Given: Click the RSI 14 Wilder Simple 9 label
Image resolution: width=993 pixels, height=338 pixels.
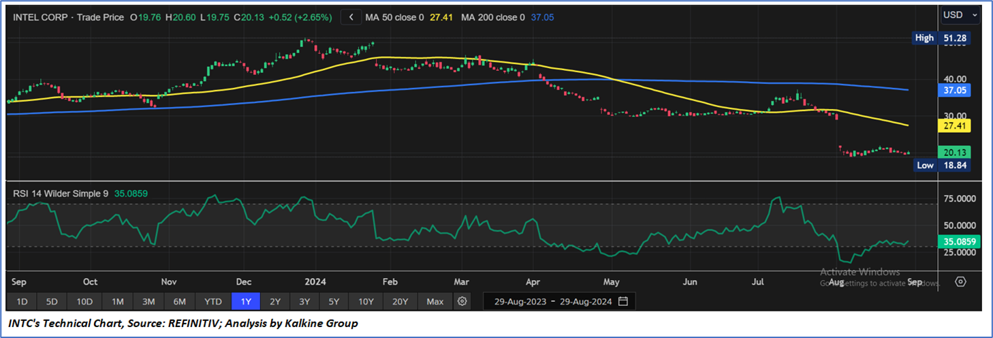Looking at the screenshot, I should 60,194.
